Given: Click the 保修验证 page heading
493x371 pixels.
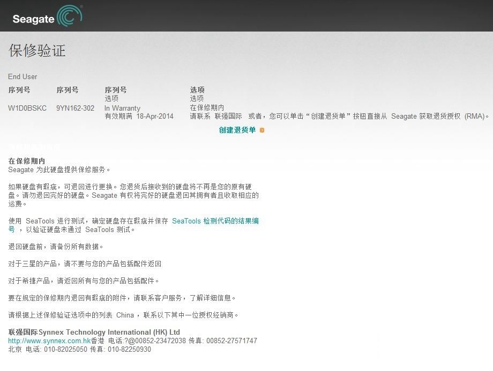Looking at the screenshot, I should tap(37, 50).
